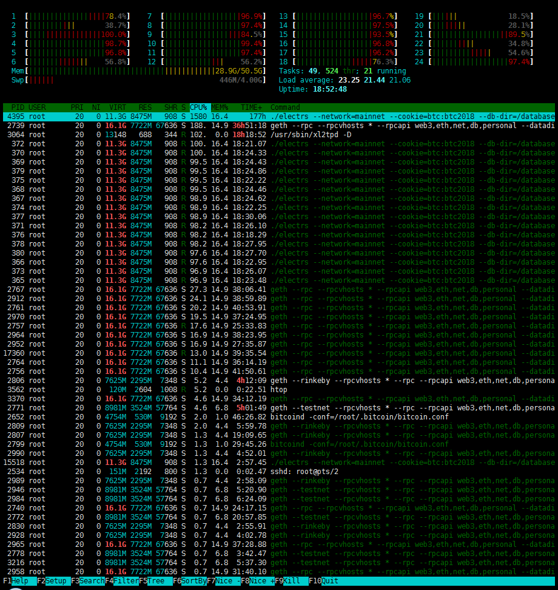558x590 pixels.
Task: Click the PRI column header
Action: point(77,107)
